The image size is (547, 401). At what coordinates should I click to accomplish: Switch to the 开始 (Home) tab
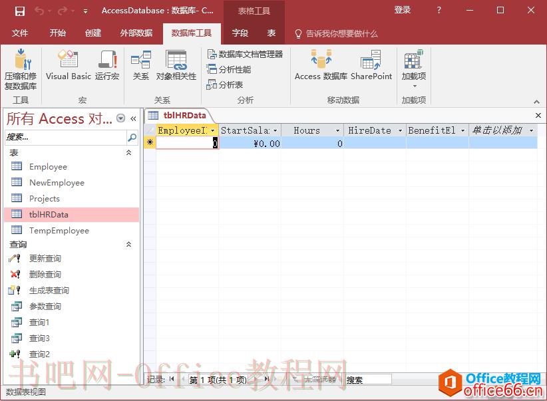tap(57, 33)
